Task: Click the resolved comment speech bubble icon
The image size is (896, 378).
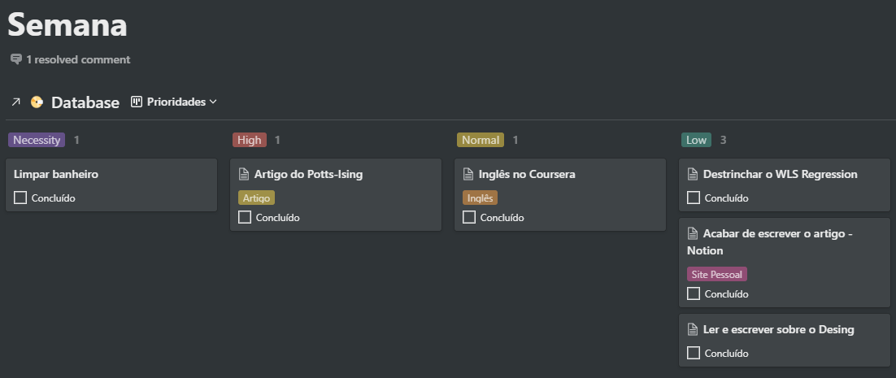Action: tap(16, 59)
